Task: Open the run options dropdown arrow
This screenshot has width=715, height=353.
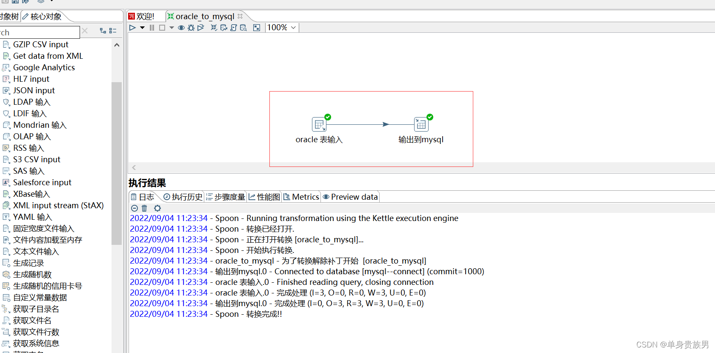Action: (x=142, y=28)
